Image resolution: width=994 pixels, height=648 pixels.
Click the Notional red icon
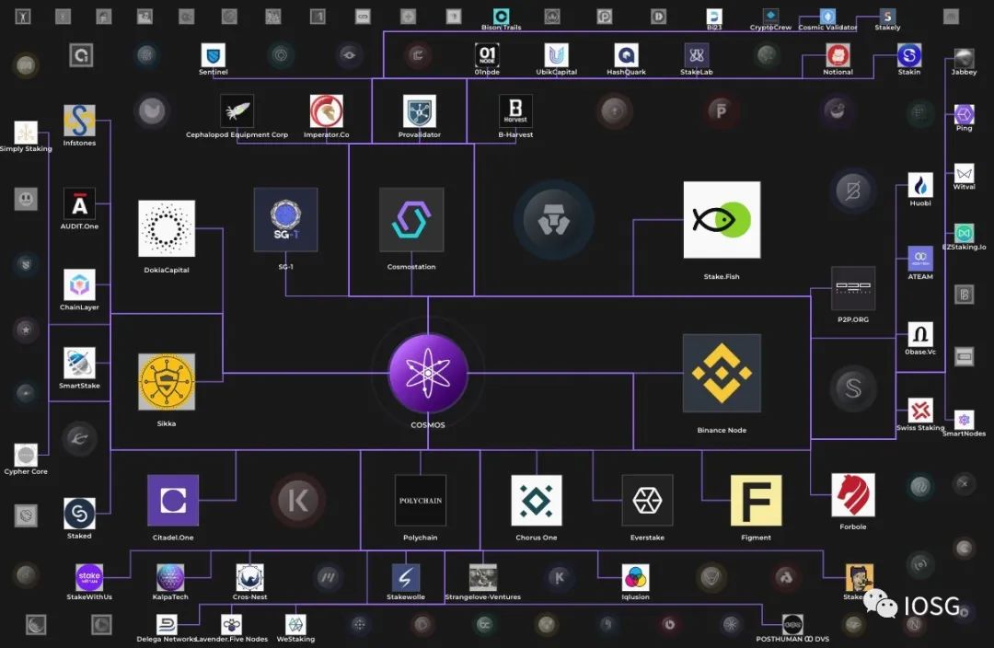pos(838,55)
